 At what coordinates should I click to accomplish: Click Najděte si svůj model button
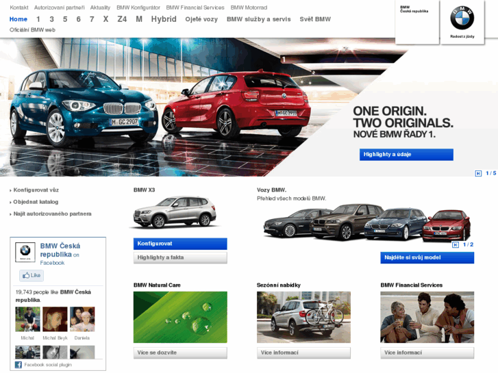pos(427,257)
